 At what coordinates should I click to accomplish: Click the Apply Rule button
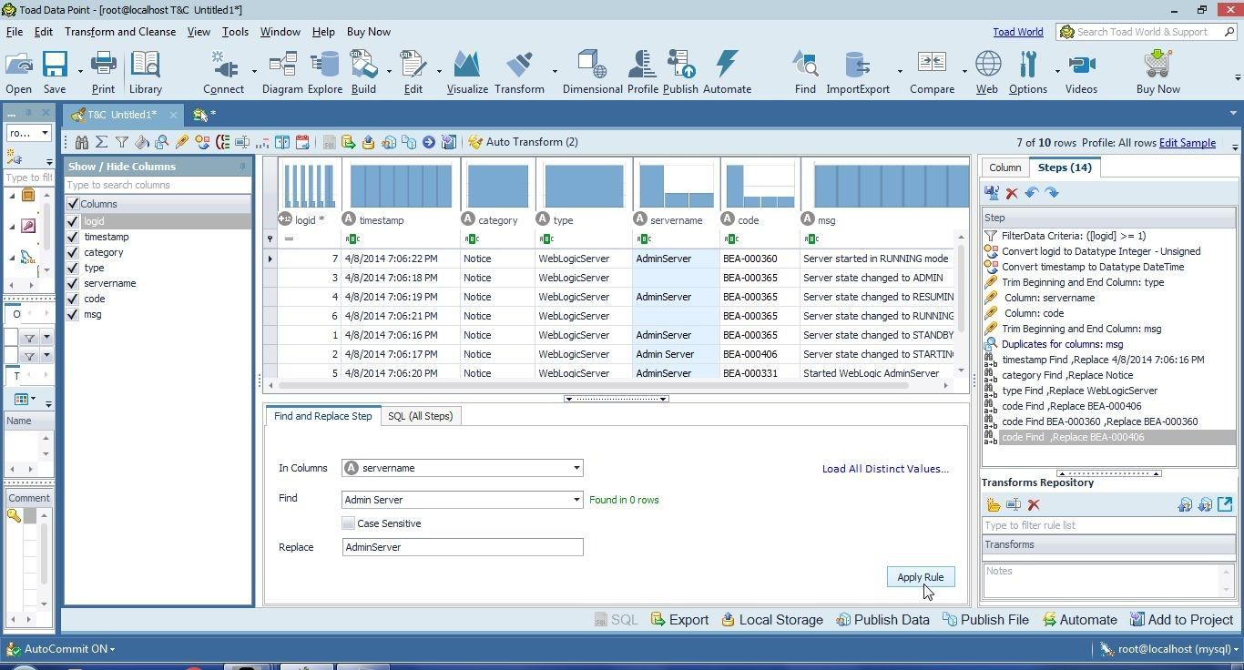coord(920,577)
